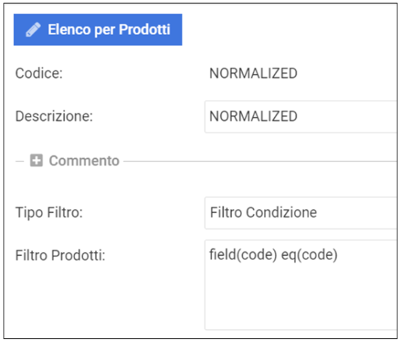Image resolution: width=401 pixels, height=341 pixels.
Task: Click the Commento section title text
Action: (x=84, y=161)
